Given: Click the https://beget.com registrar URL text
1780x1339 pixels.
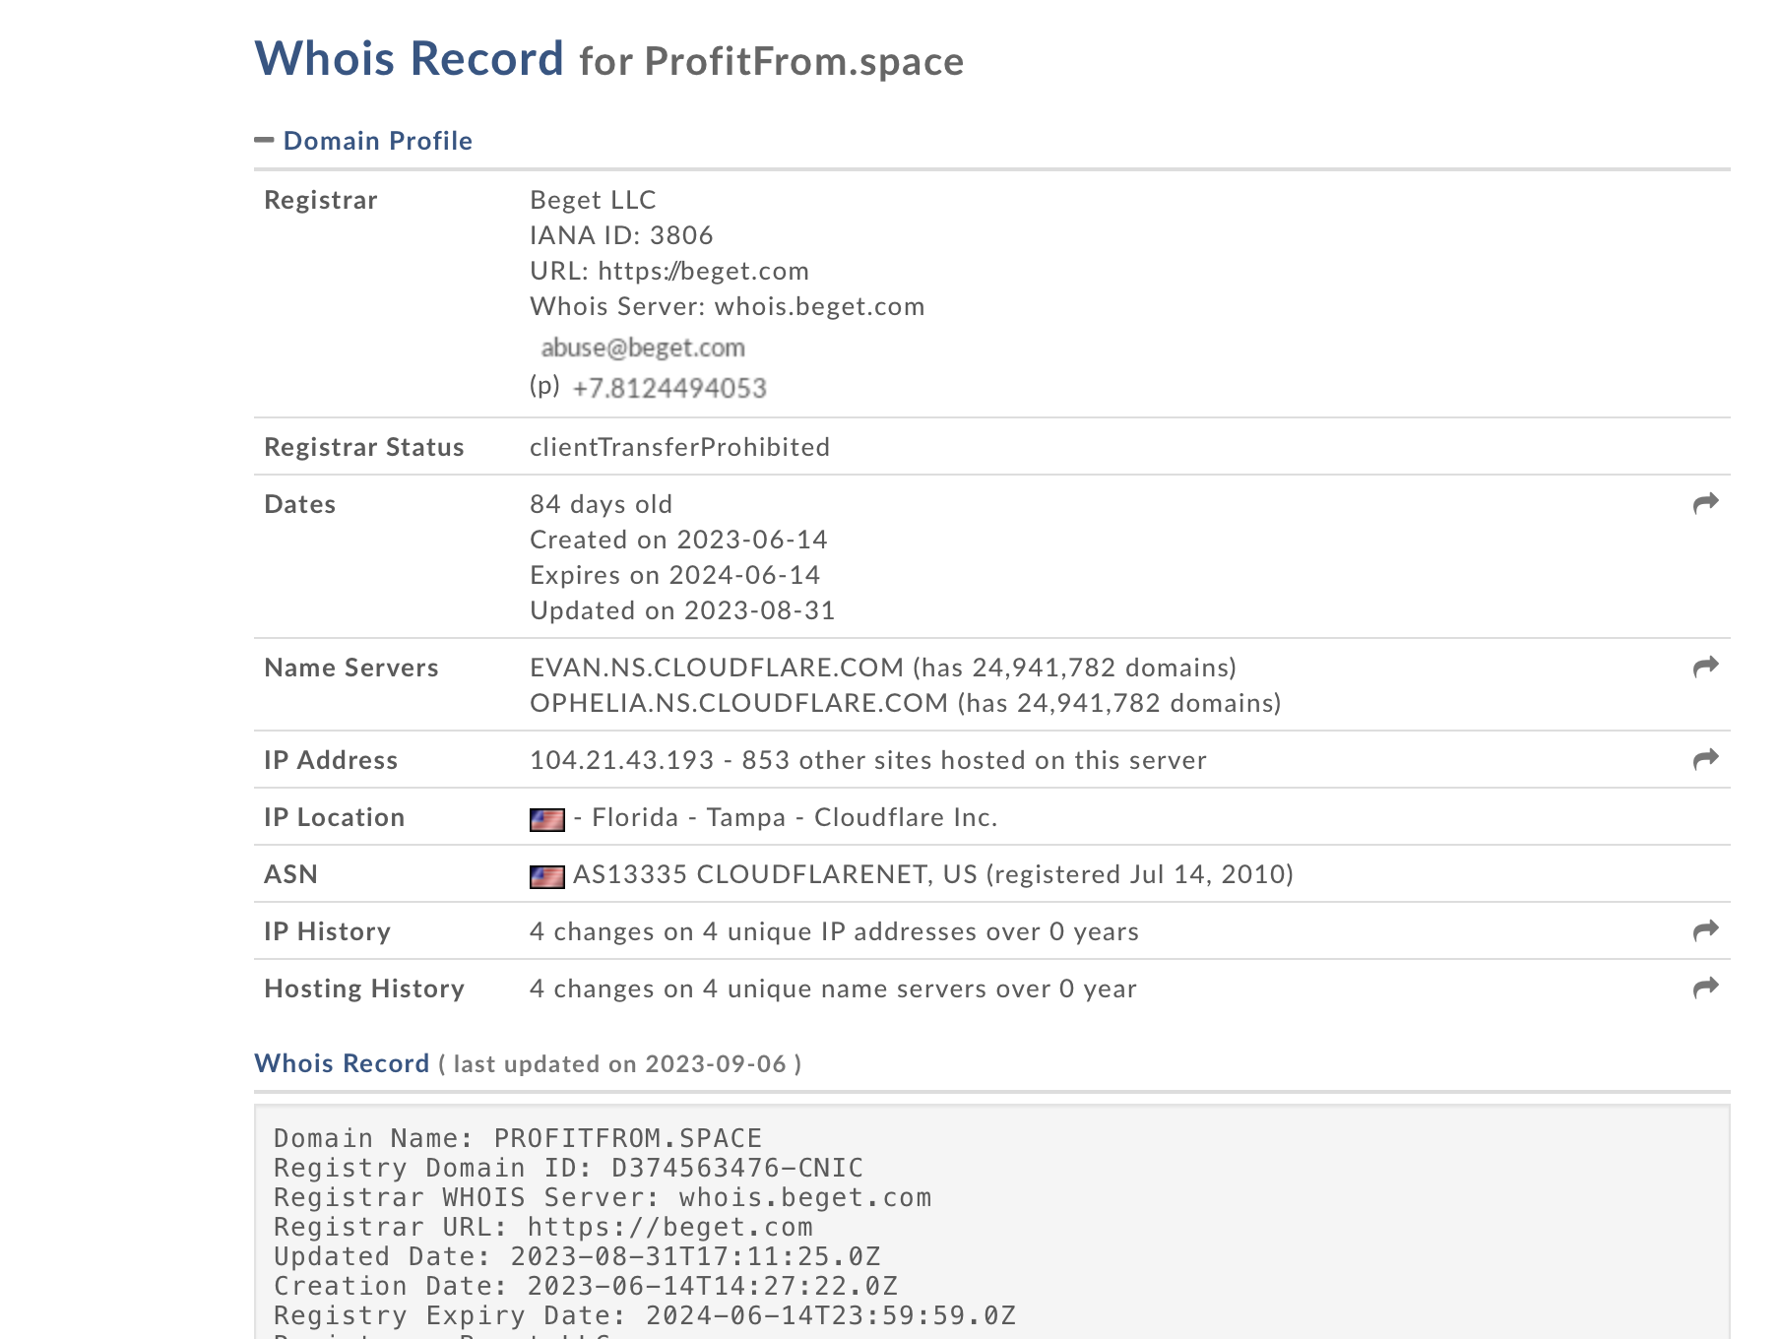Looking at the screenshot, I should click(x=703, y=271).
